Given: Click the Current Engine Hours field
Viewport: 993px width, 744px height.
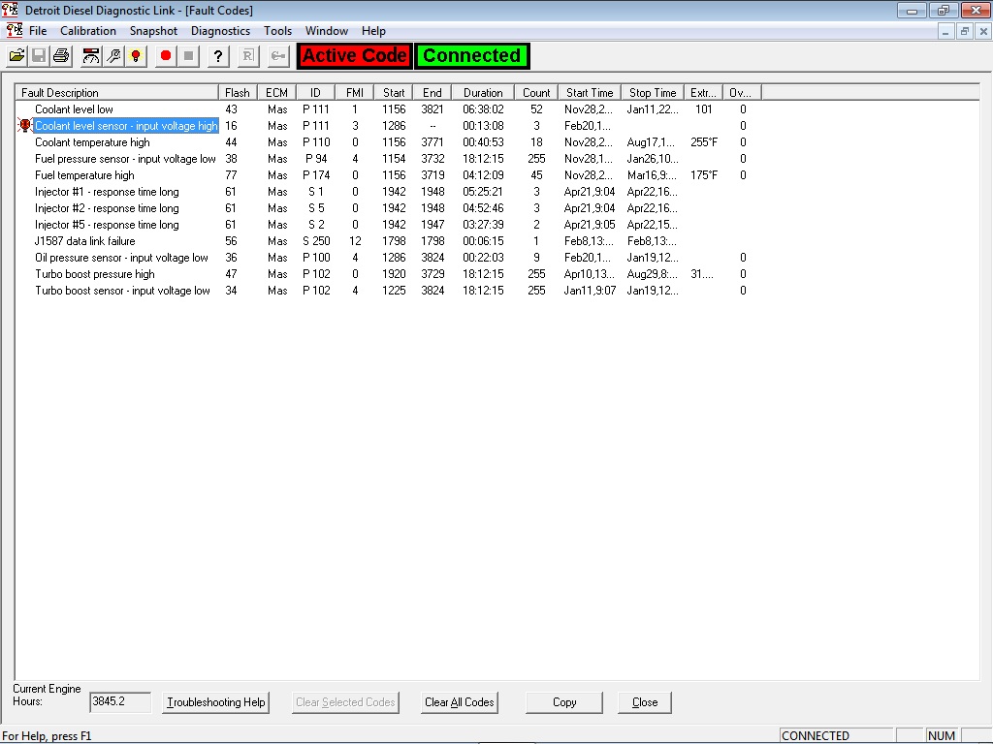Looking at the screenshot, I should tap(119, 702).
